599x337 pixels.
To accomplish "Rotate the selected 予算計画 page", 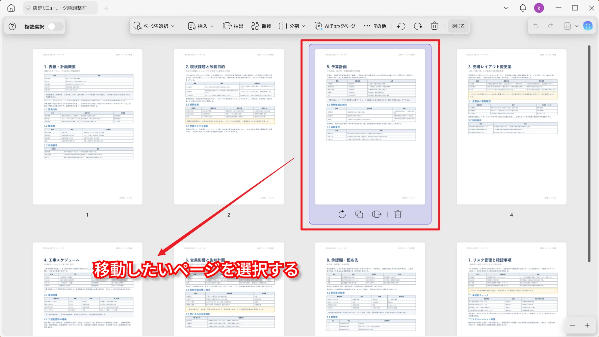I will (x=342, y=214).
